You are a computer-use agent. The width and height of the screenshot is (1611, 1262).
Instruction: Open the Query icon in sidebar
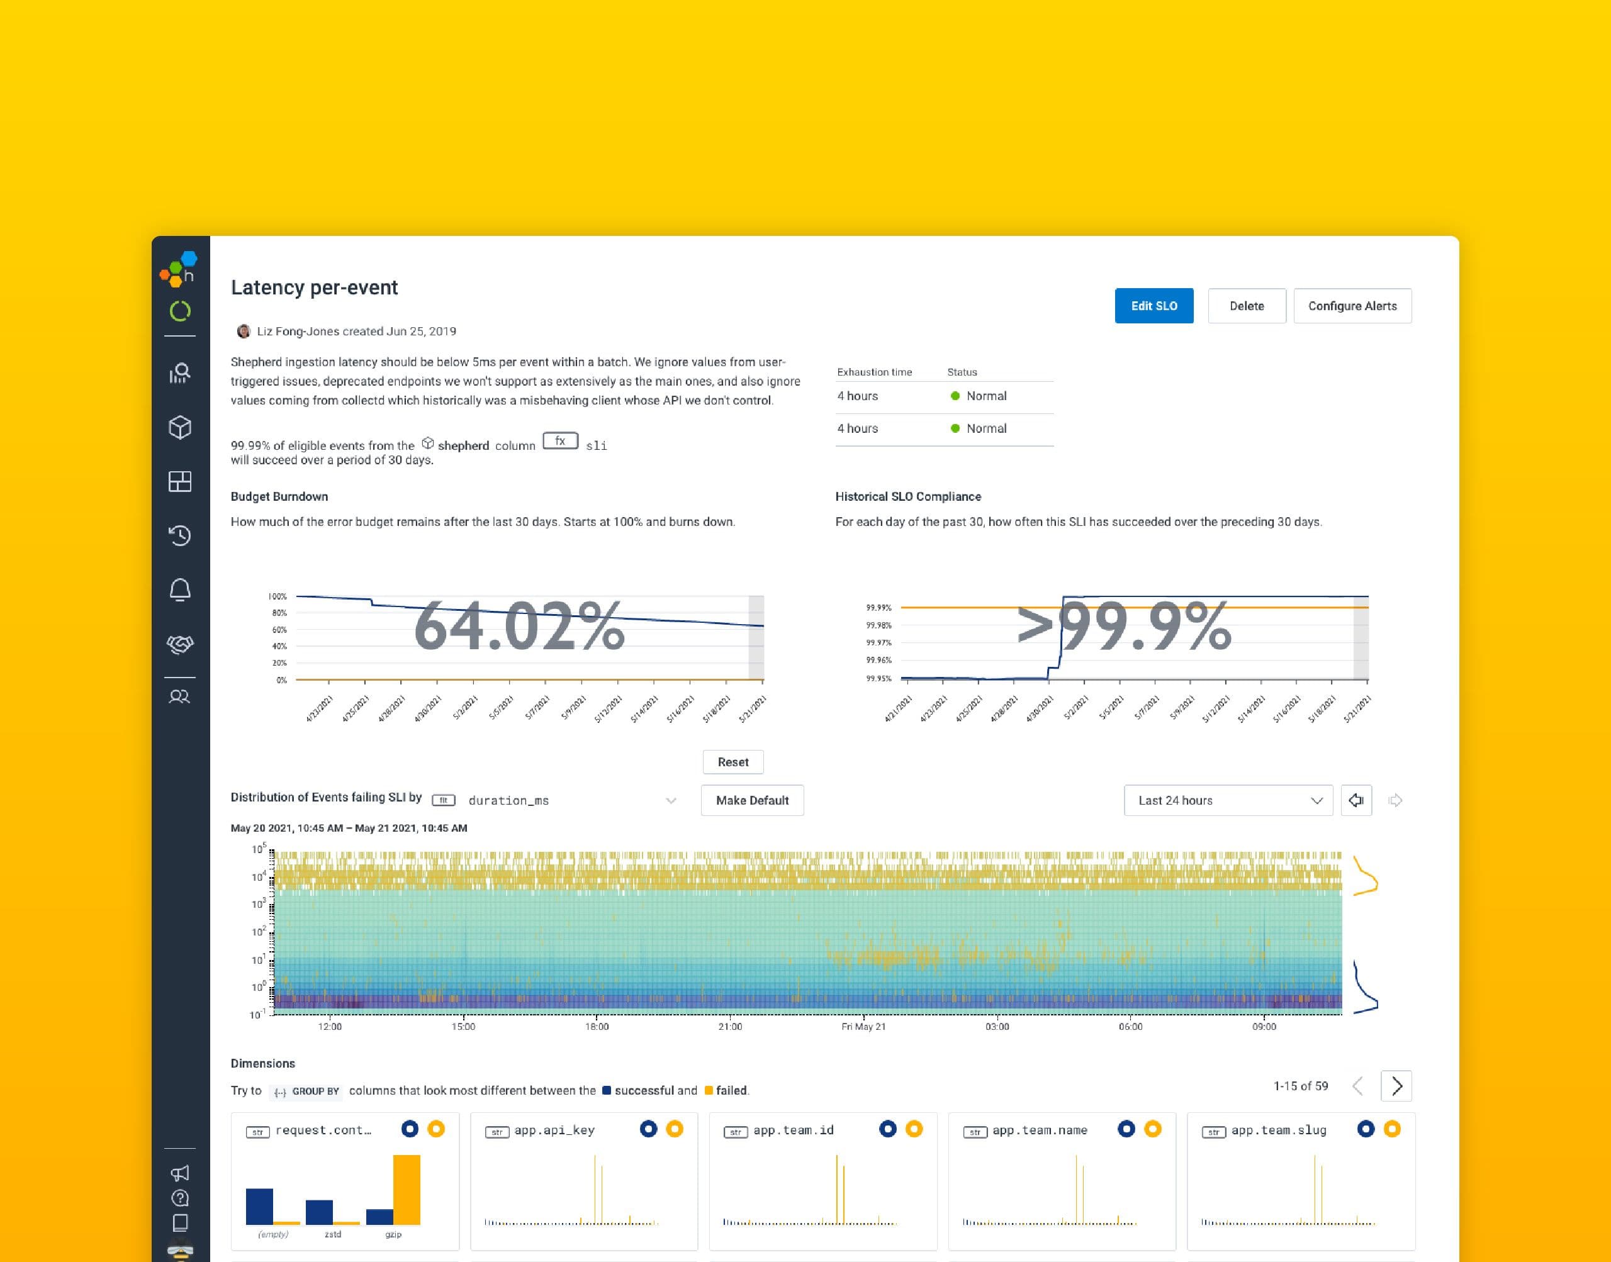coord(179,373)
